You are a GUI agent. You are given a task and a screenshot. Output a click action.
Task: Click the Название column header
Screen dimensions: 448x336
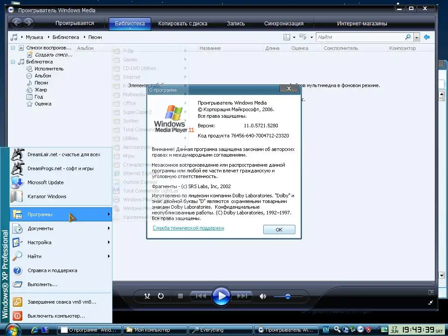pos(210,48)
